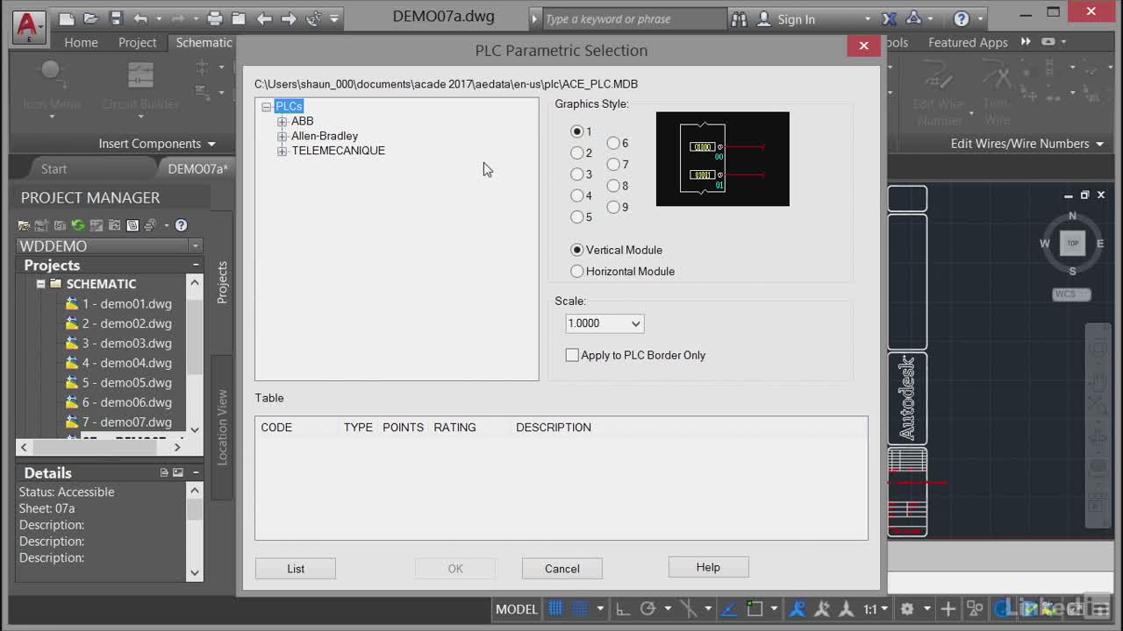Click the workspace gear icon in status bar
Screen dimensions: 1123x631
907,608
